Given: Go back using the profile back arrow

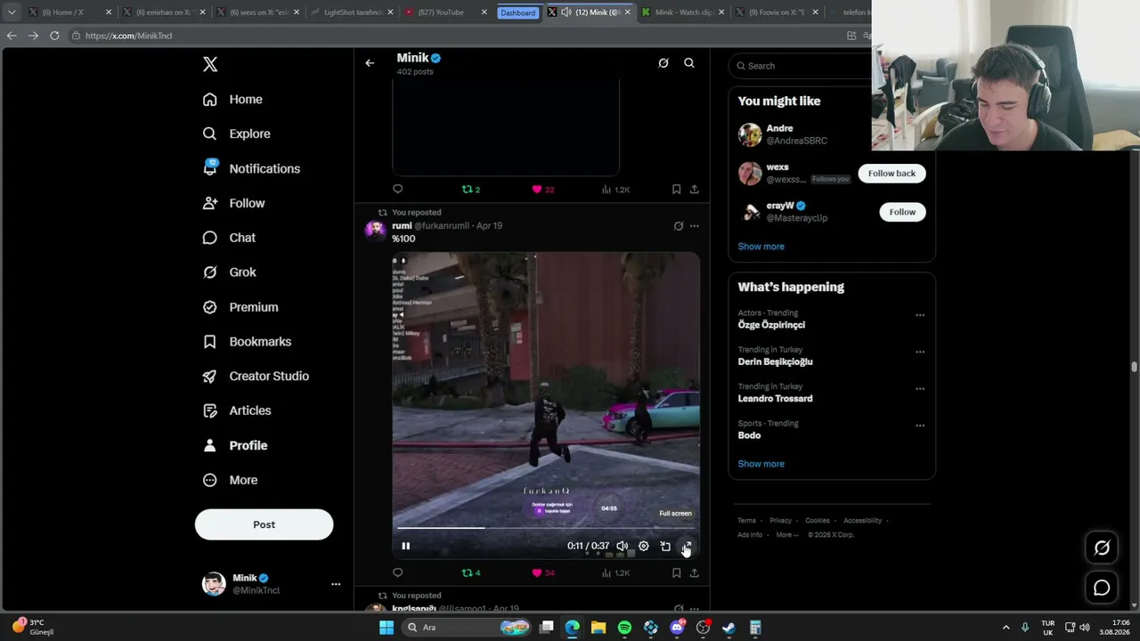Looking at the screenshot, I should pyautogui.click(x=370, y=63).
